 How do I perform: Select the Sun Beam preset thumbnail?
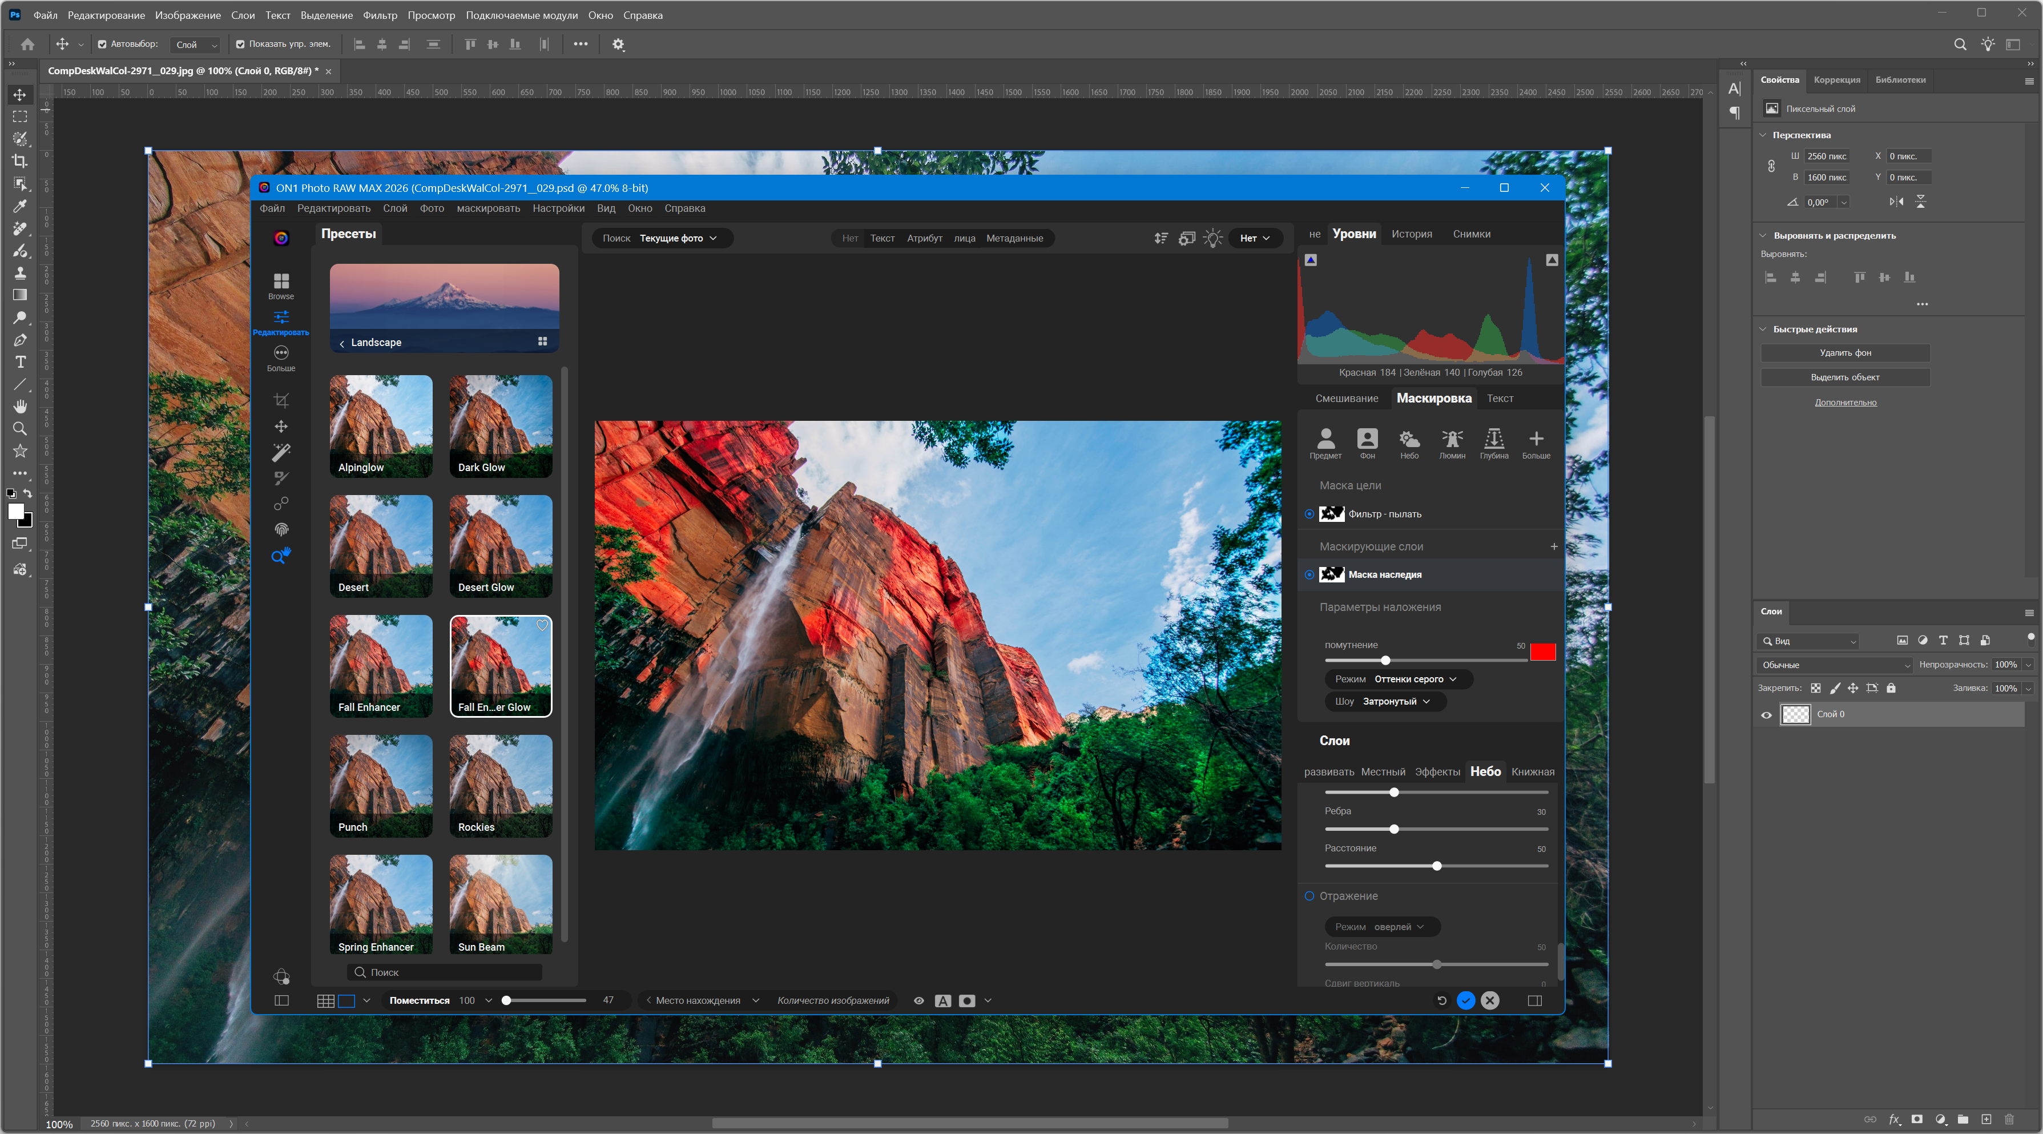[x=501, y=904]
